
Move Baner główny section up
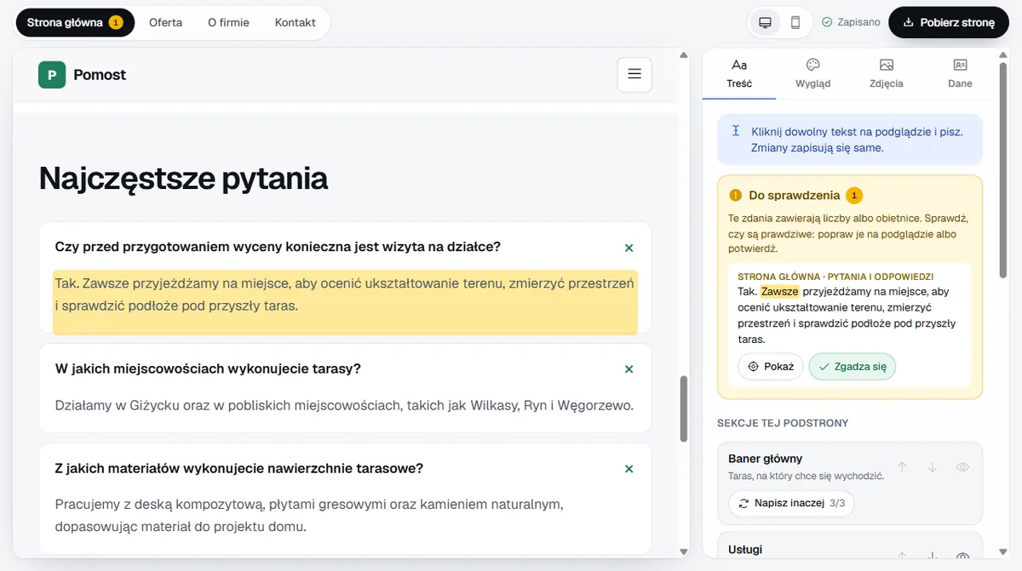click(x=903, y=467)
